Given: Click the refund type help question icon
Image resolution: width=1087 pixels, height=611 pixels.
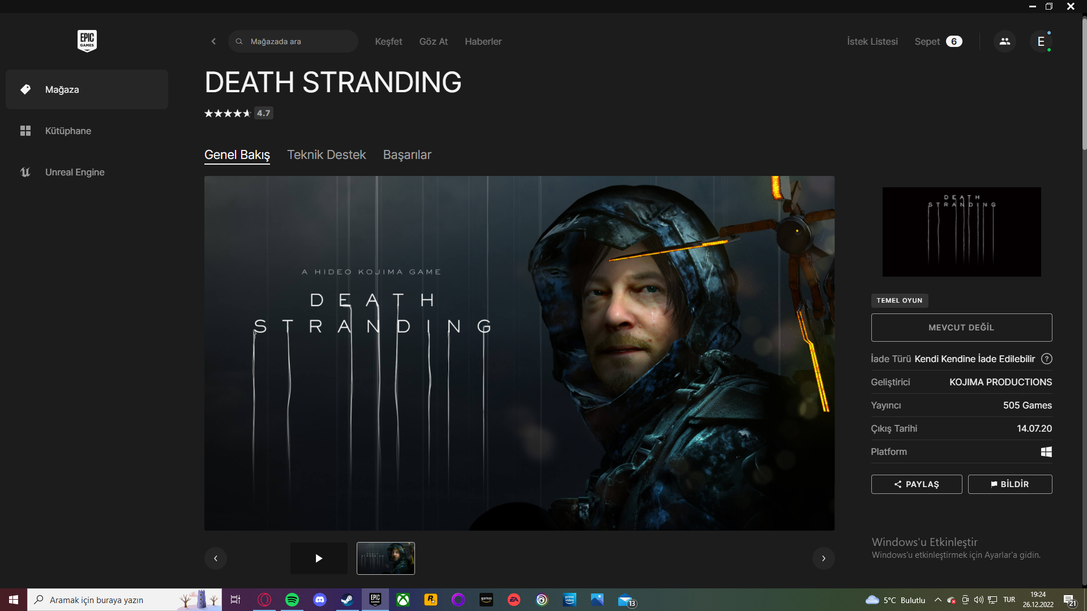Looking at the screenshot, I should tap(1047, 359).
